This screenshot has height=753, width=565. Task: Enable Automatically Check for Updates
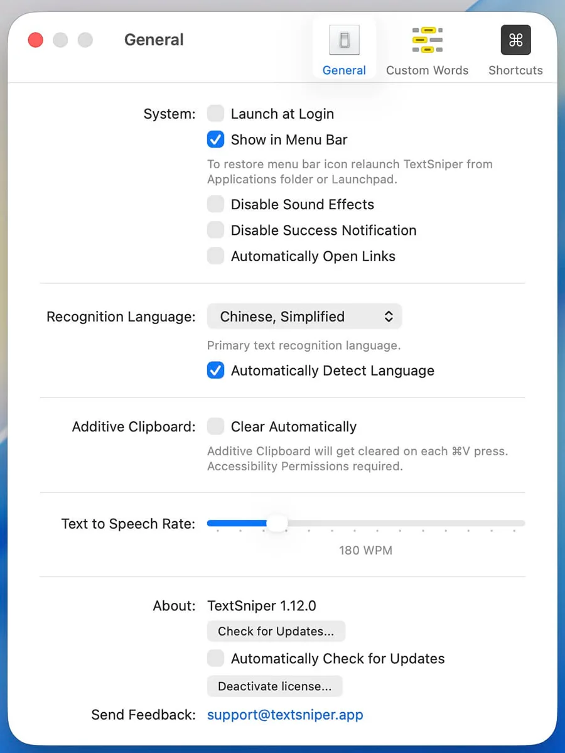(215, 658)
